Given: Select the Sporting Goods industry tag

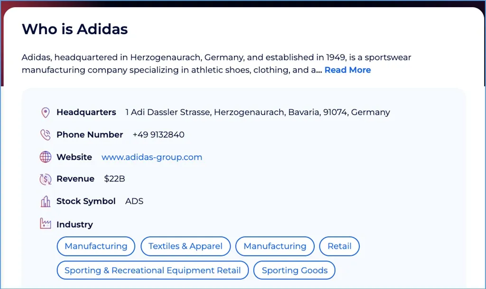Looking at the screenshot, I should pyautogui.click(x=294, y=270).
